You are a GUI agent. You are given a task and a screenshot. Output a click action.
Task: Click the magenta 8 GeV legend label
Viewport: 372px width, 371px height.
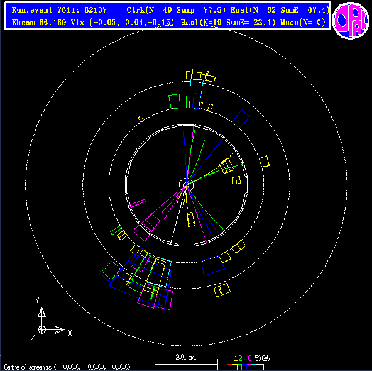(x=249, y=358)
